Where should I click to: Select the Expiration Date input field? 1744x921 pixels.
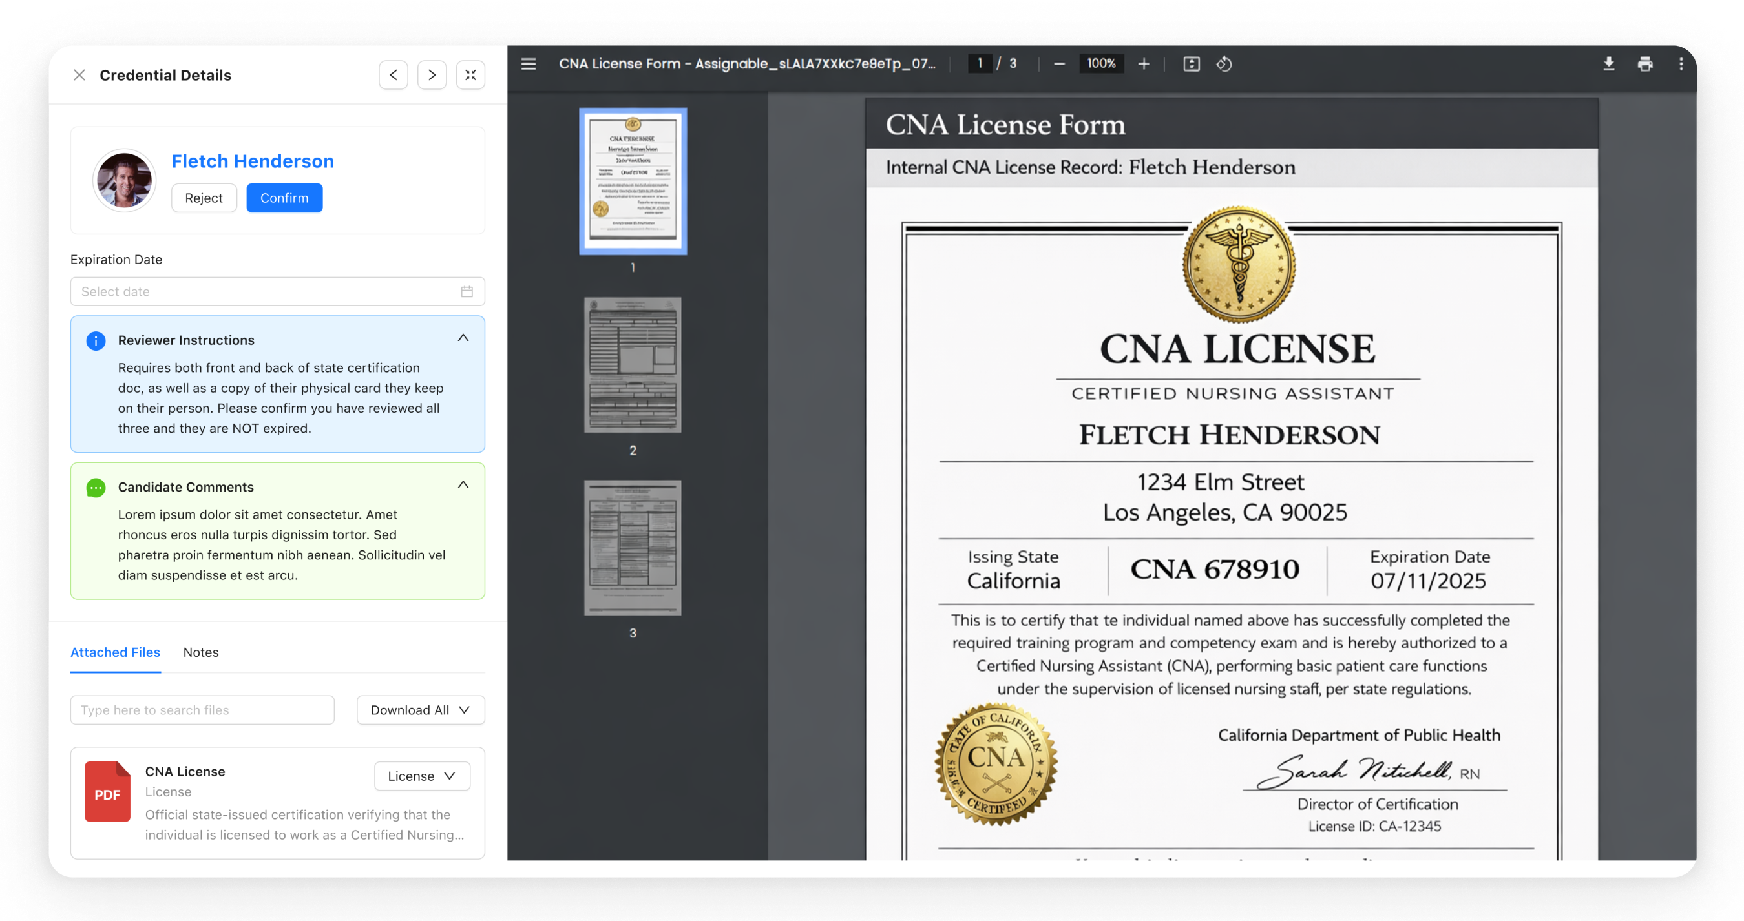pyautogui.click(x=278, y=292)
